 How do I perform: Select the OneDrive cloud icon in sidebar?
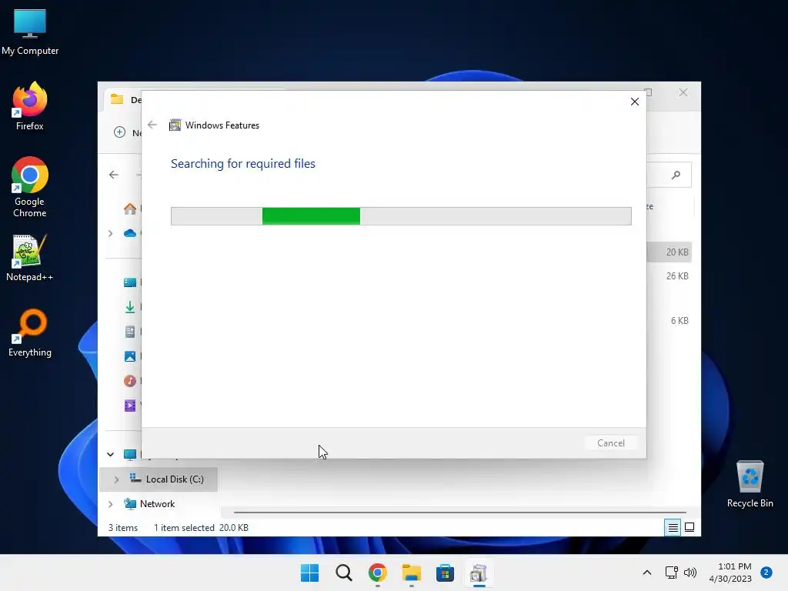pos(130,233)
